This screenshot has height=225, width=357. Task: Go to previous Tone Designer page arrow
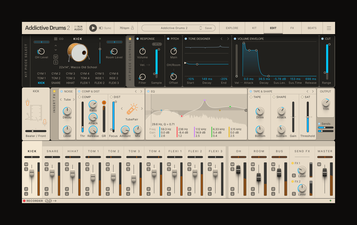(221, 39)
